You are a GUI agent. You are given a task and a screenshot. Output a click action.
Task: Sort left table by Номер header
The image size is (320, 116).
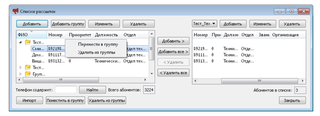(57, 35)
